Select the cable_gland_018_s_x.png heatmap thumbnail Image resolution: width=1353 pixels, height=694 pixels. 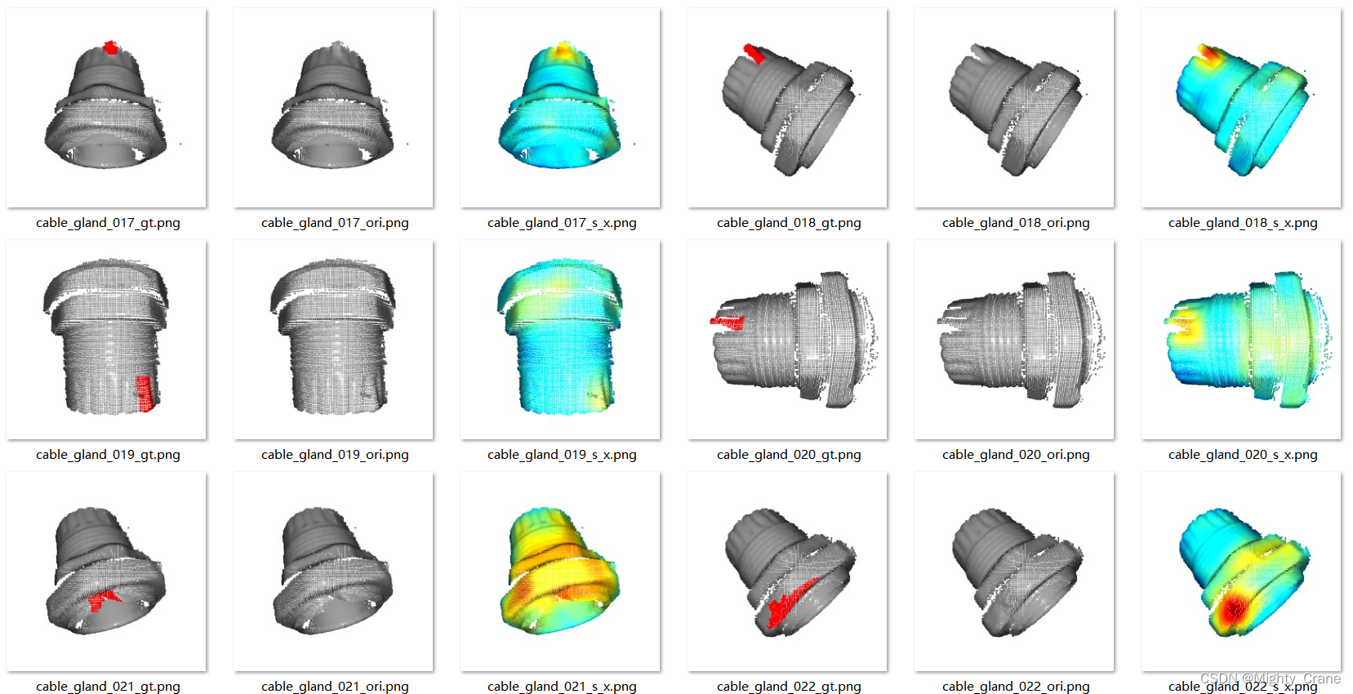[1241, 108]
